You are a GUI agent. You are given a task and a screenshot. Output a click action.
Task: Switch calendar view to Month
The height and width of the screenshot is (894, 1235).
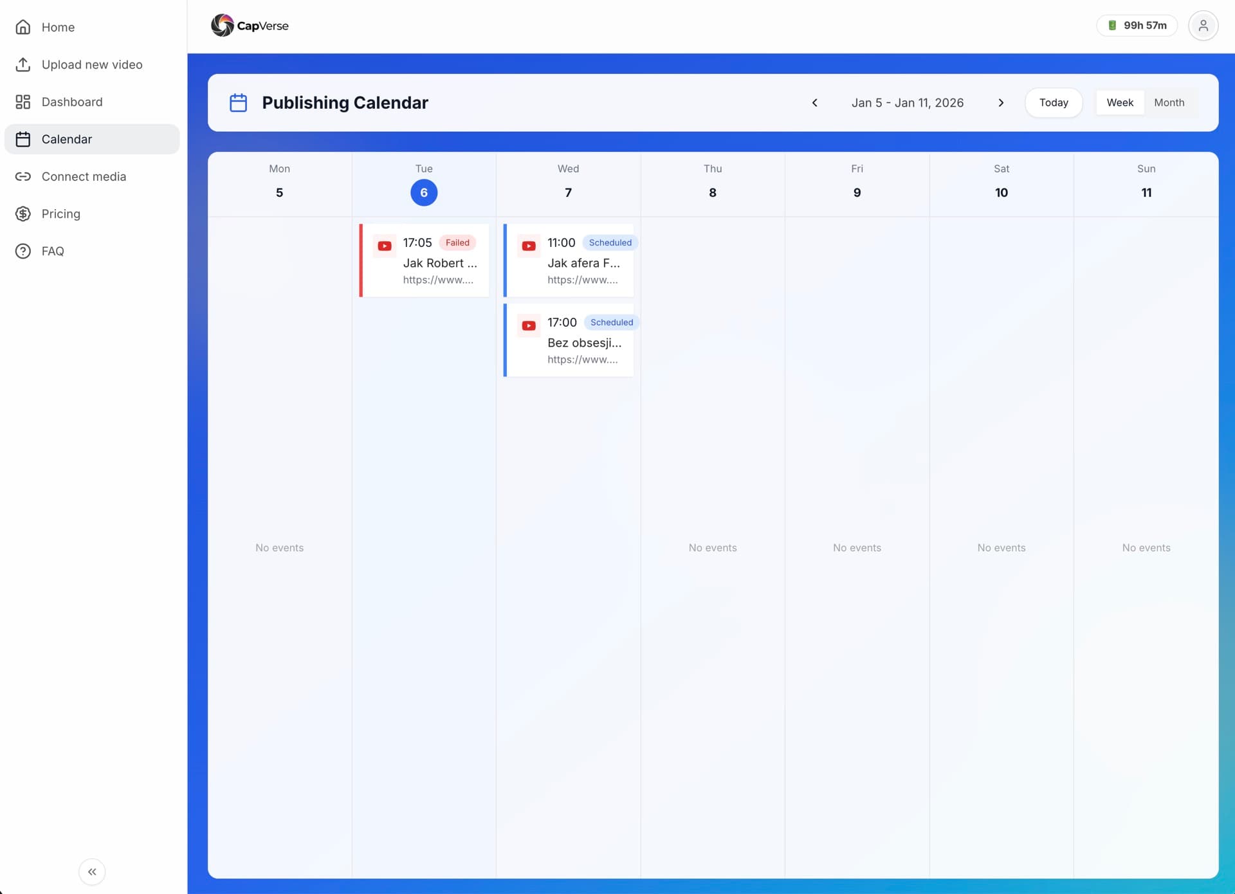pyautogui.click(x=1169, y=102)
